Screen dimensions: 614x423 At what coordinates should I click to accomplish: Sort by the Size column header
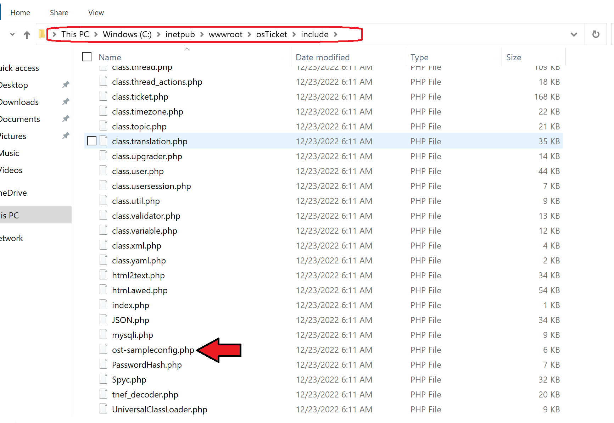(x=514, y=57)
